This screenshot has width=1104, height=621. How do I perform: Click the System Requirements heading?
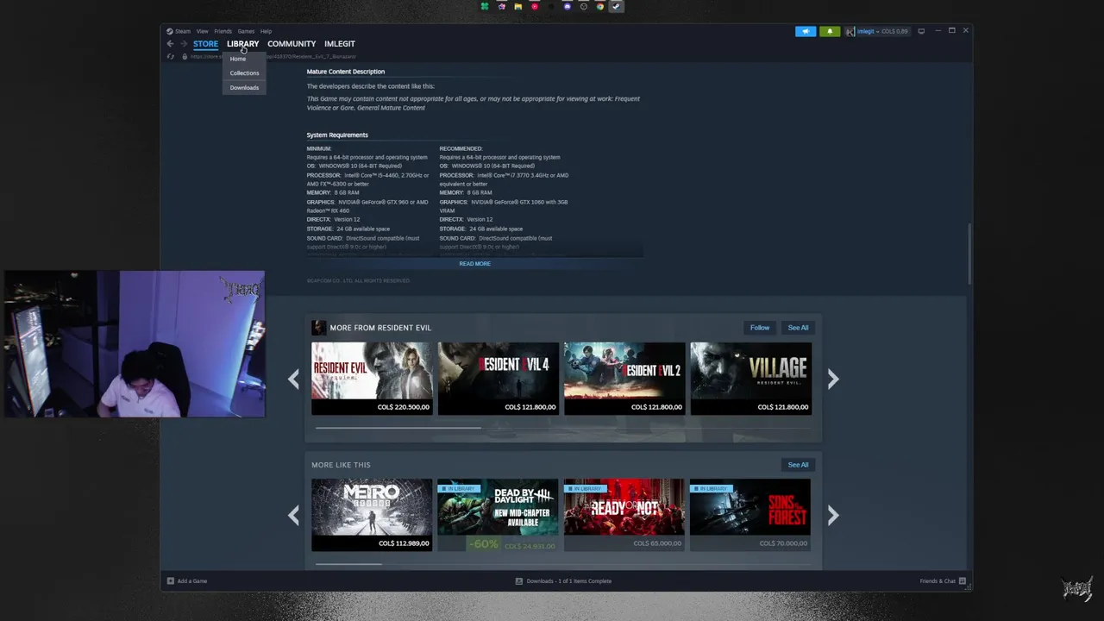(337, 135)
